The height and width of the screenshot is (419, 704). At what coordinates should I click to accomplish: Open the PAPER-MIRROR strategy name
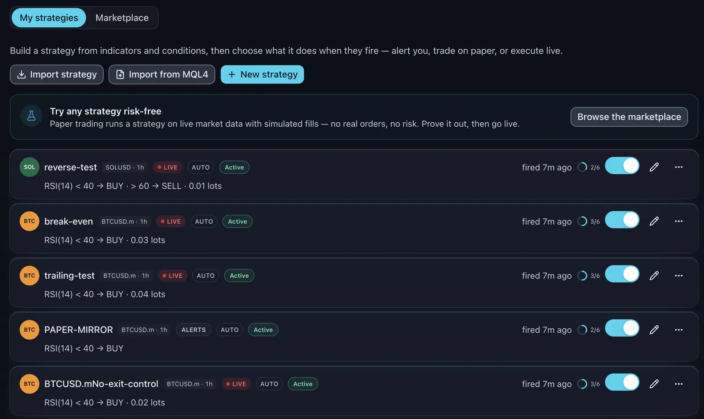coord(79,330)
